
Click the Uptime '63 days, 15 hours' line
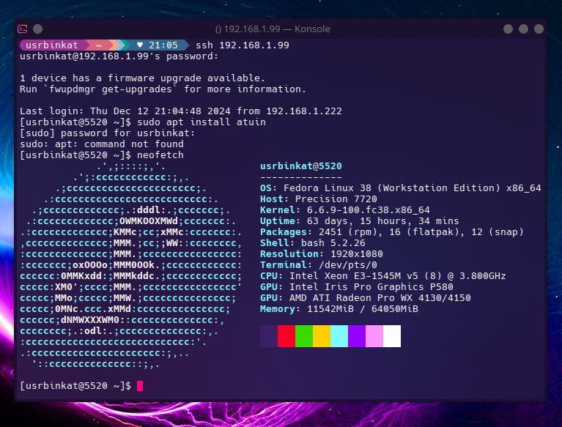coord(360,221)
